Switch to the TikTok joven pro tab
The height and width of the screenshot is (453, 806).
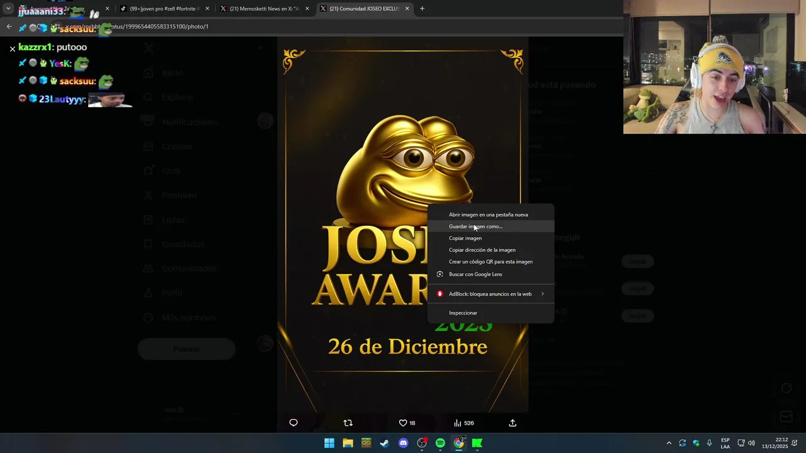click(165, 9)
